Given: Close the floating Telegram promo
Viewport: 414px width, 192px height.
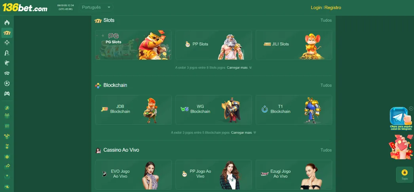Looking at the screenshot, I should (x=411, y=108).
